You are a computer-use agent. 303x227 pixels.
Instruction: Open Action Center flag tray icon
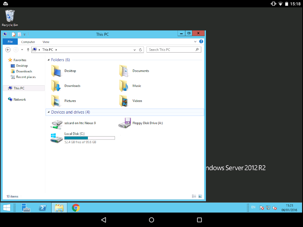pyautogui.click(x=262, y=208)
